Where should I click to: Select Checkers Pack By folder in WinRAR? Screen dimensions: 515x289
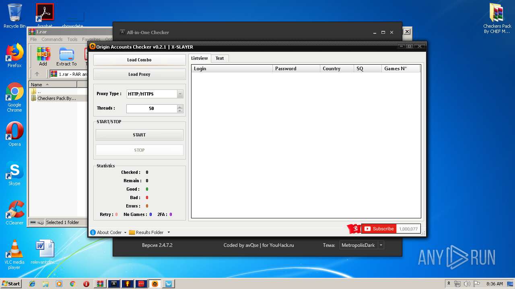(57, 98)
